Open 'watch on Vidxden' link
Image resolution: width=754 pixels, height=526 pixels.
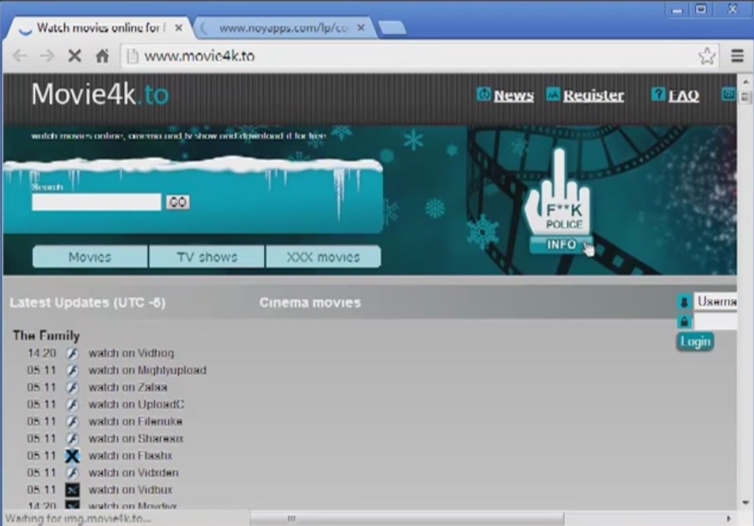pyautogui.click(x=133, y=473)
